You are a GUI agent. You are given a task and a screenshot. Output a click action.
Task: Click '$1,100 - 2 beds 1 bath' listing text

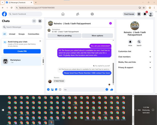pos(65,32)
